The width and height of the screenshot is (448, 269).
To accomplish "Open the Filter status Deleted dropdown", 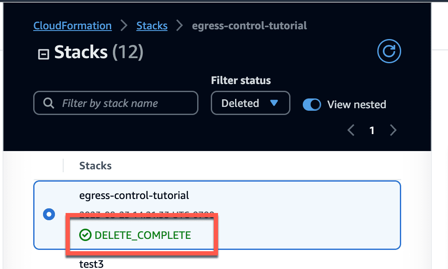I will [x=250, y=103].
